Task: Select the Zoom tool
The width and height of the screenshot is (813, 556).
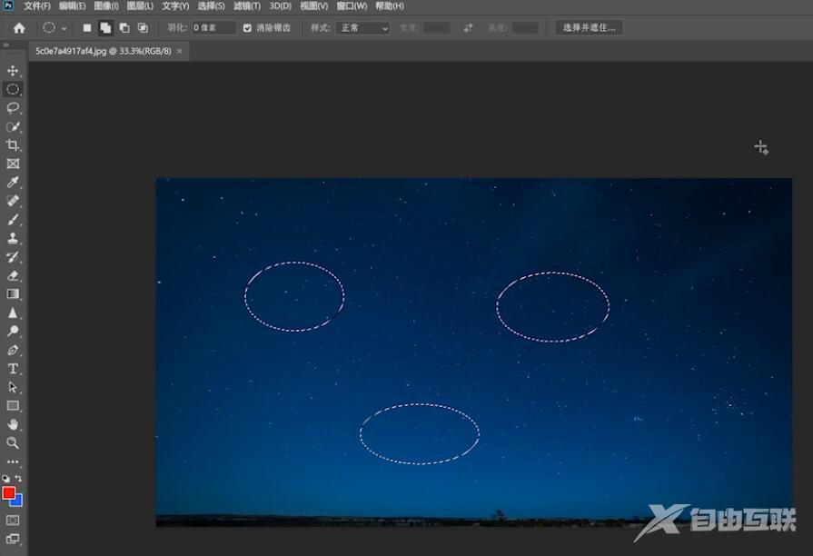Action: [x=13, y=443]
